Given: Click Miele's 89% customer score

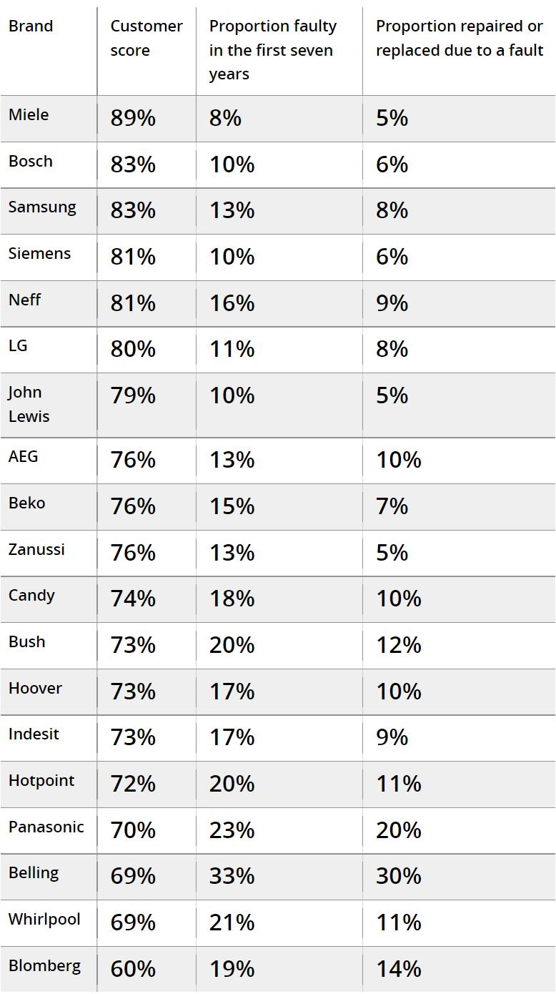Looking at the screenshot, I should 133,118.
